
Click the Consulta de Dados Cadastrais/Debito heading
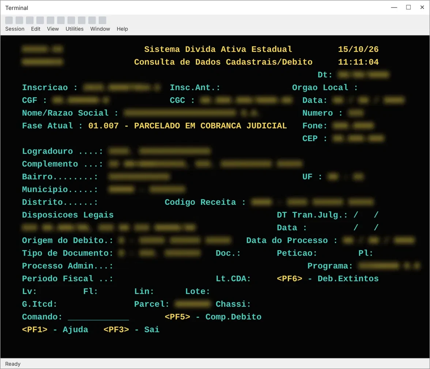coord(223,62)
